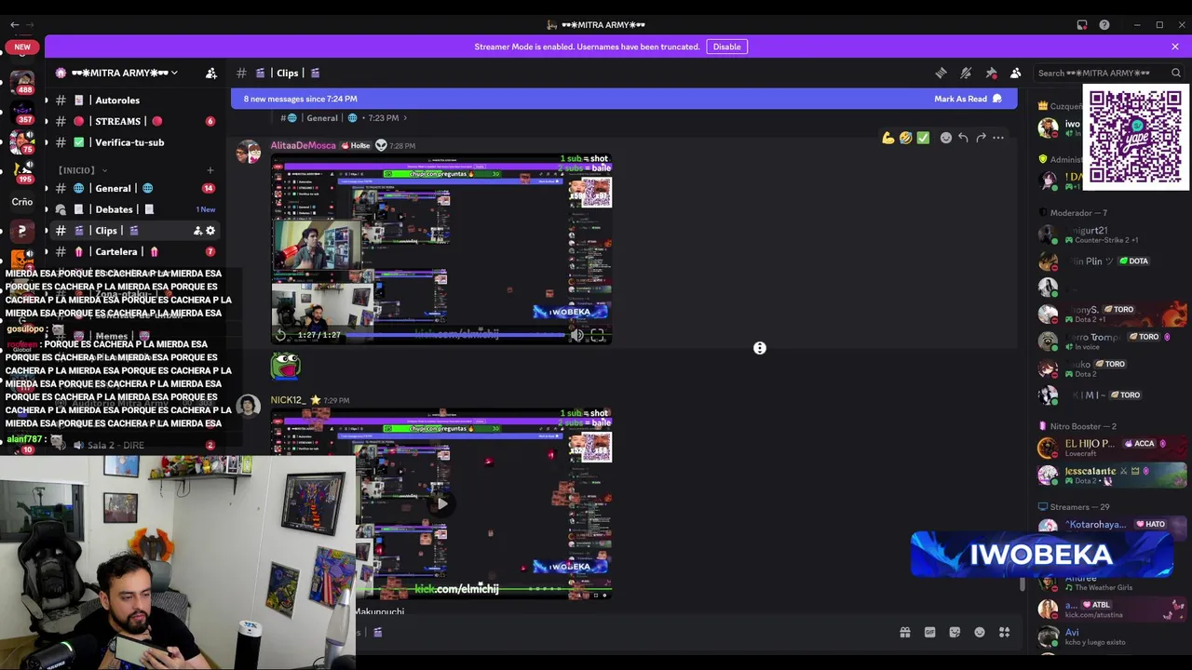This screenshot has height=670, width=1192.
Task: Select the Clips channel in sidebar
Action: click(135, 231)
